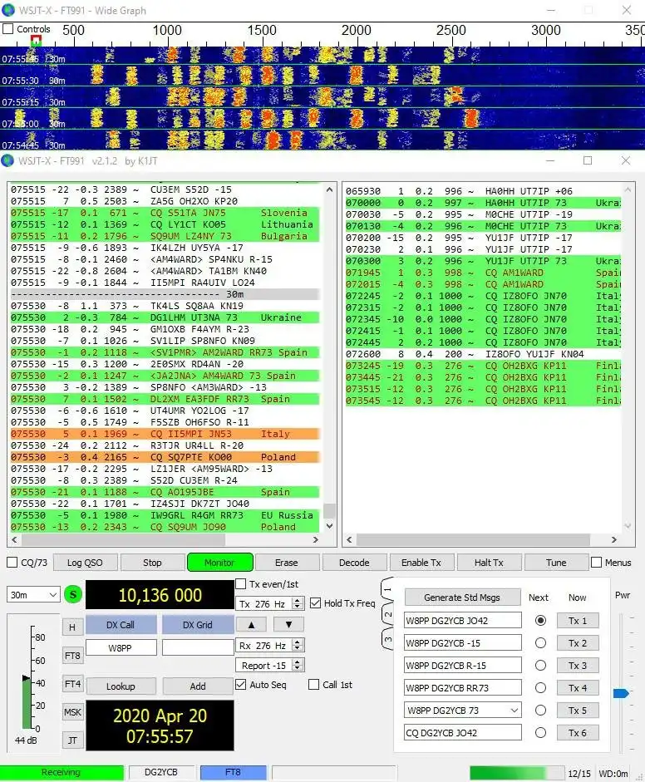The image size is (645, 782).
Task: Shift frequency down with the down arrow button
Action: click(x=288, y=624)
